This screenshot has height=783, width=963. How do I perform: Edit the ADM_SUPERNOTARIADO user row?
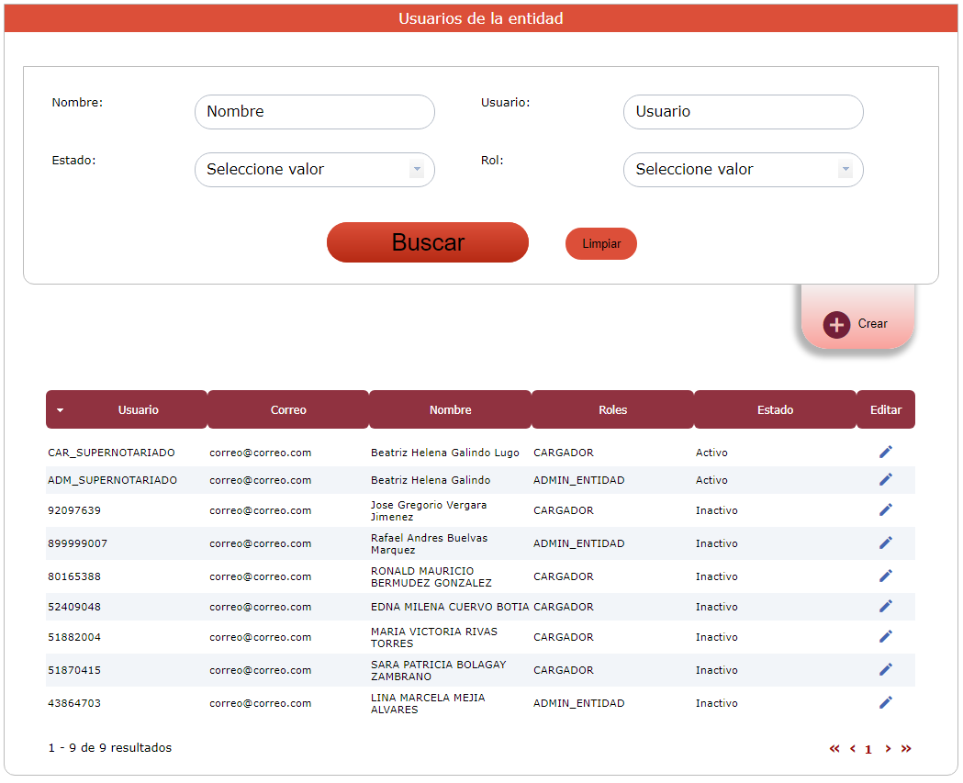(885, 479)
